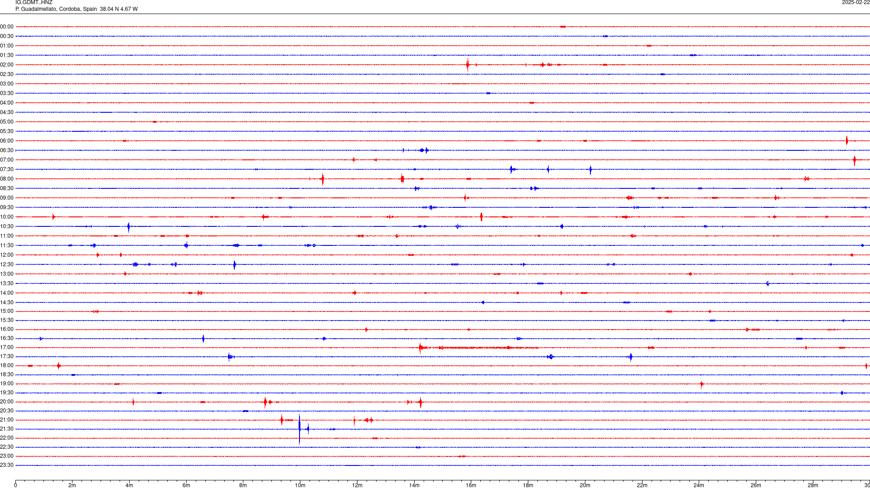Image resolution: width=870 pixels, height=489 pixels.
Task: Click the 26m tick on the time axis
Action: pos(756,485)
